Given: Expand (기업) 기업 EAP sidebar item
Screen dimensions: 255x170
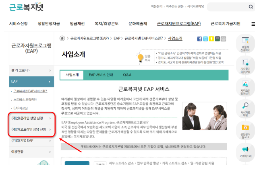Looking at the screenshot, I should click(31, 141).
